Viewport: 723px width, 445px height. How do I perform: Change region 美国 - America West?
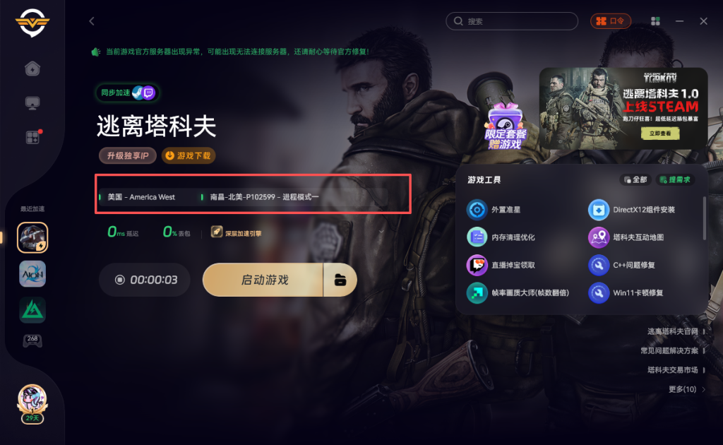click(x=141, y=197)
